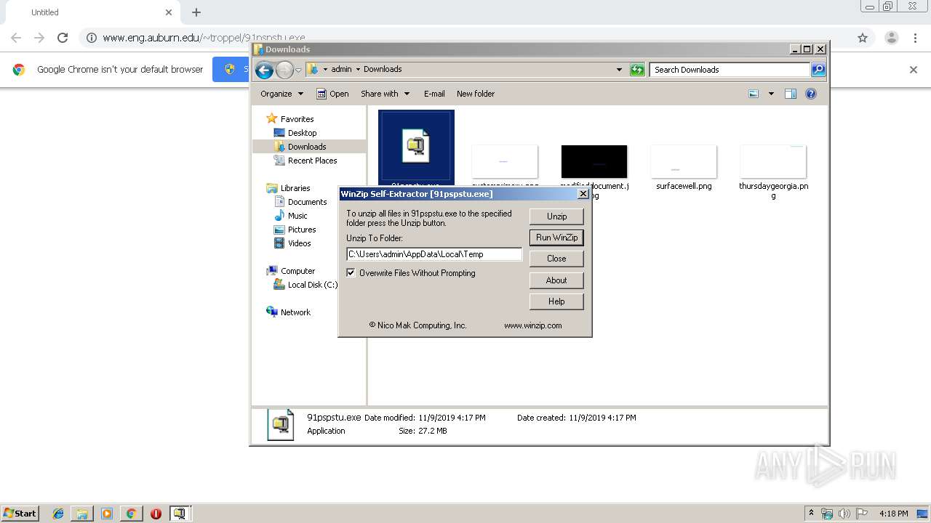931x523 pixels.
Task: Open the view options dropdown arrow
Action: click(771, 94)
